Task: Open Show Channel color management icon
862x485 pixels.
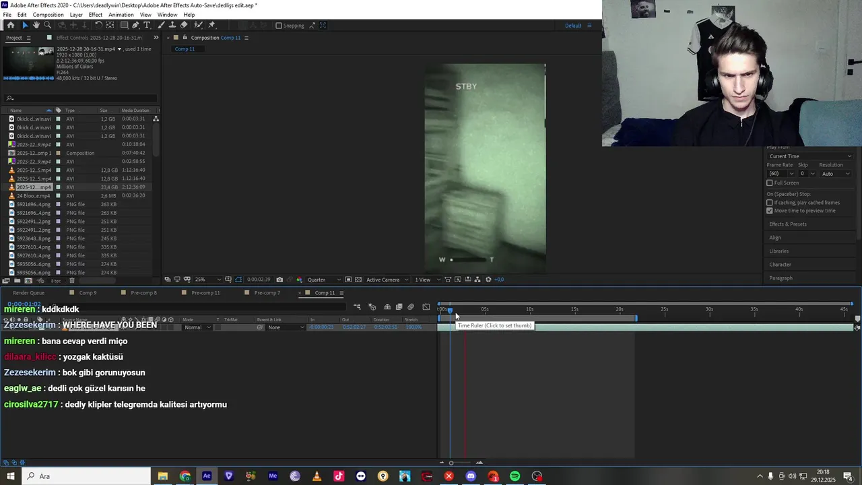Action: click(300, 280)
